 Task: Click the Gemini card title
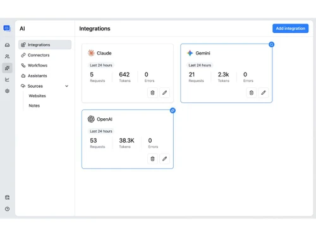[203, 53]
